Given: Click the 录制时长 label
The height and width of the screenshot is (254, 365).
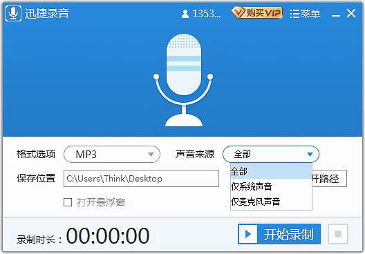Looking at the screenshot, I should [x=39, y=240].
